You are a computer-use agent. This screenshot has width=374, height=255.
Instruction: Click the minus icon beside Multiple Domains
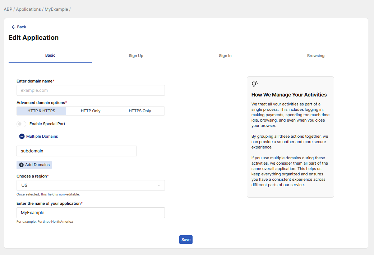22,136
